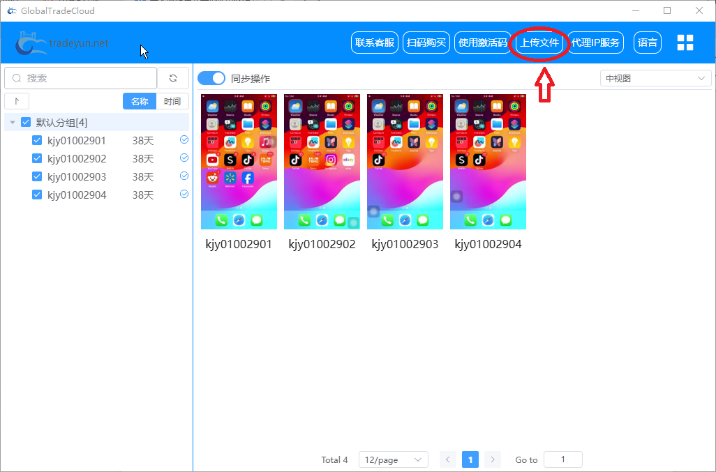Select page 1 in pagination

click(470, 459)
